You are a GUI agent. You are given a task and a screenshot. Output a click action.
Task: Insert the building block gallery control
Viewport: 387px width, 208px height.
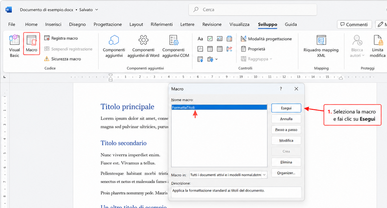pos(229,39)
